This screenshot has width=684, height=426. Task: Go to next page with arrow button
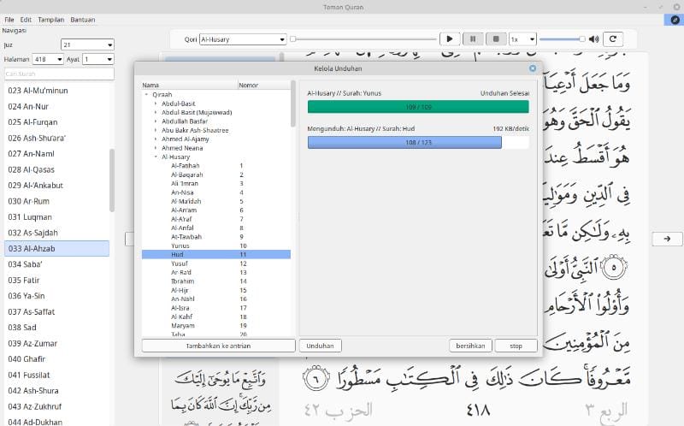(667, 239)
